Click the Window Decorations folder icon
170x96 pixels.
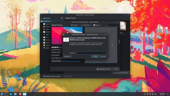tap(44, 32)
